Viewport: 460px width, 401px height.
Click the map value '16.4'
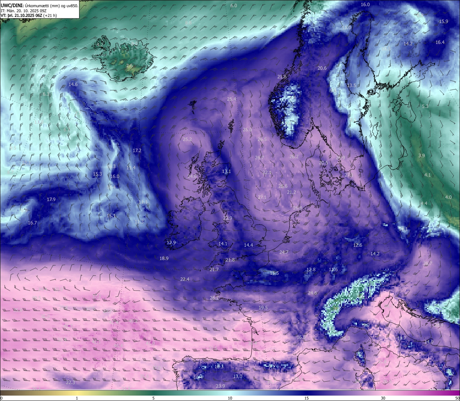440,42
